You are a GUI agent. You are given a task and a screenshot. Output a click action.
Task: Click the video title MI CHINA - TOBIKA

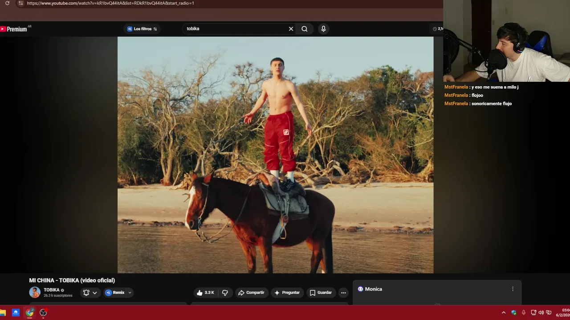point(72,280)
